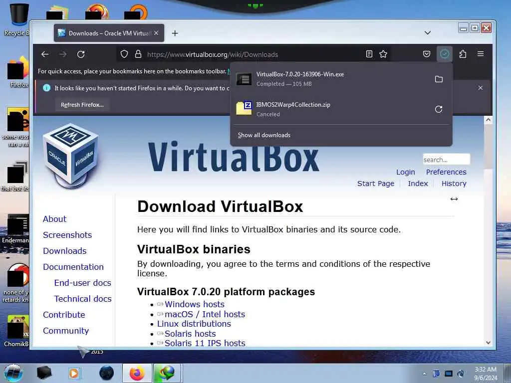This screenshot has width=511, height=383.
Task: Reload the page with the refresh icon
Action: (x=81, y=54)
